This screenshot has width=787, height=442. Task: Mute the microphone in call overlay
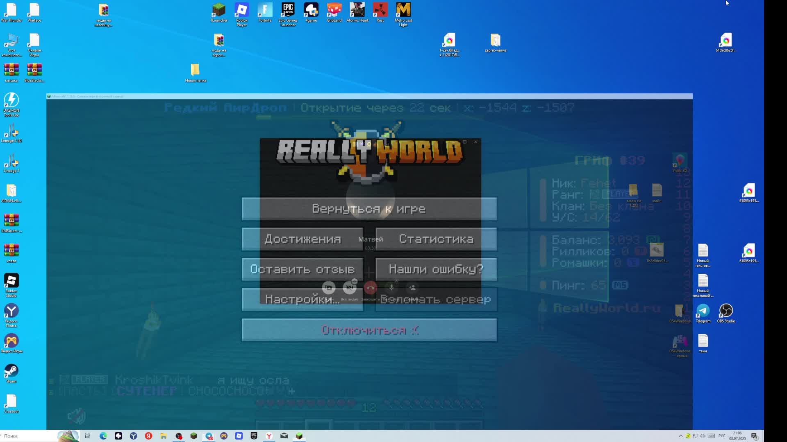tap(391, 288)
